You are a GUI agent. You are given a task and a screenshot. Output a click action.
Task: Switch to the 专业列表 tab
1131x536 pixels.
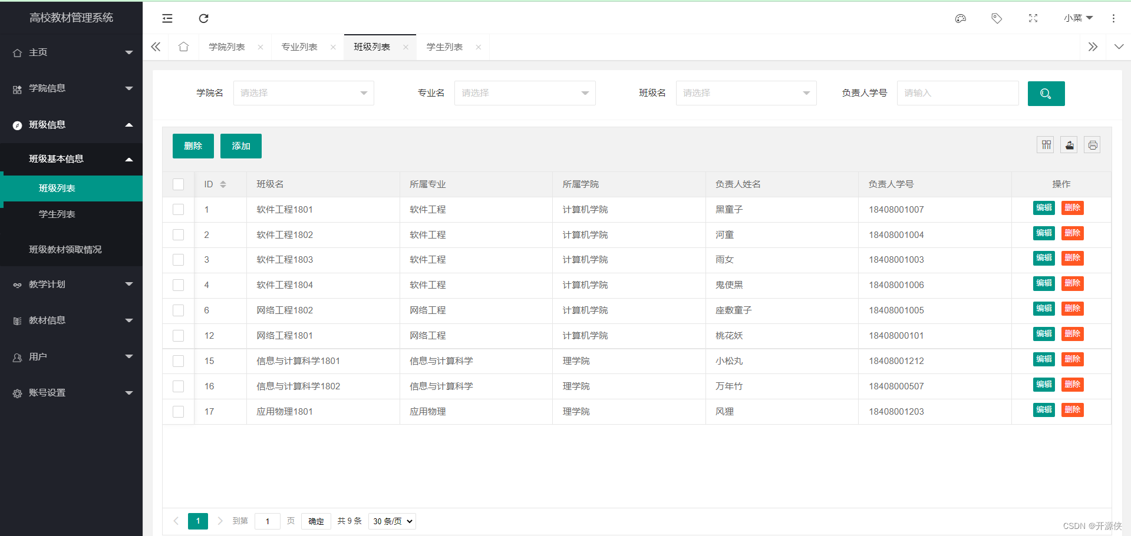click(x=299, y=47)
